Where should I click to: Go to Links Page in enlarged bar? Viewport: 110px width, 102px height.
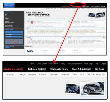point(88,64)
